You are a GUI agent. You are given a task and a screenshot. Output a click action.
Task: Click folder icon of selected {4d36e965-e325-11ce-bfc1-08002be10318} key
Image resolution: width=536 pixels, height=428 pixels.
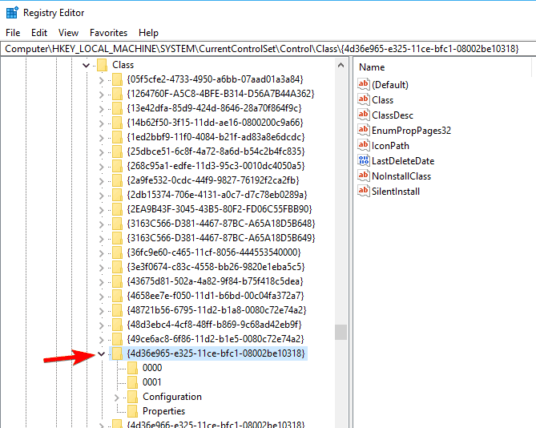117,353
